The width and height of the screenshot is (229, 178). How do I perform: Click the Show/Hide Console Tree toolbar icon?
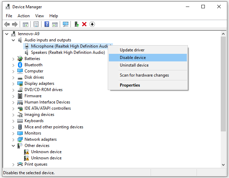pos(26,24)
